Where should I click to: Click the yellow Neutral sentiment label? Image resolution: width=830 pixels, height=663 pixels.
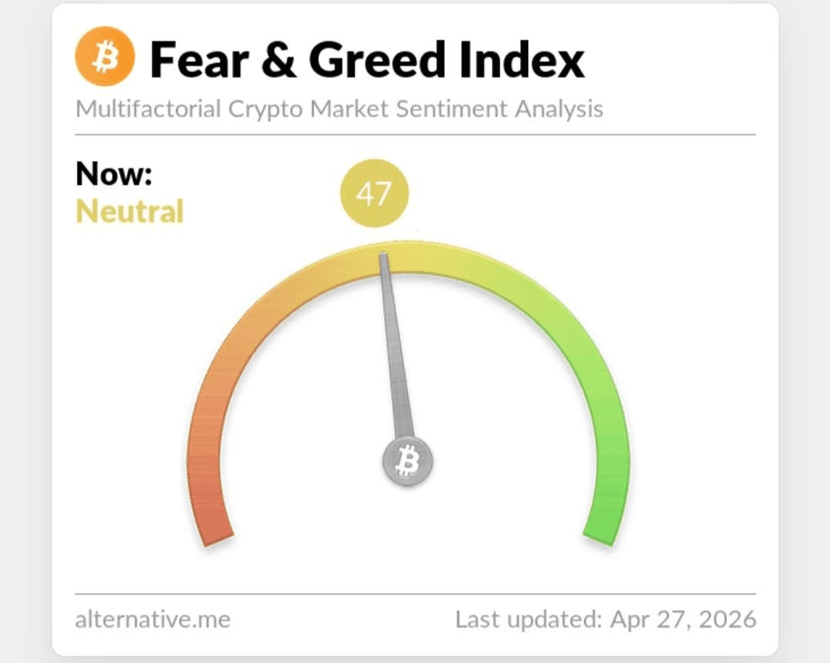pos(129,211)
